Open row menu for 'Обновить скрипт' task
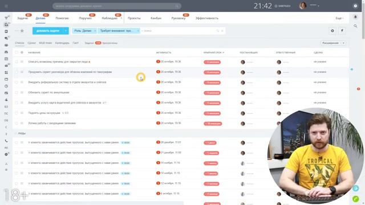 coord(22,92)
